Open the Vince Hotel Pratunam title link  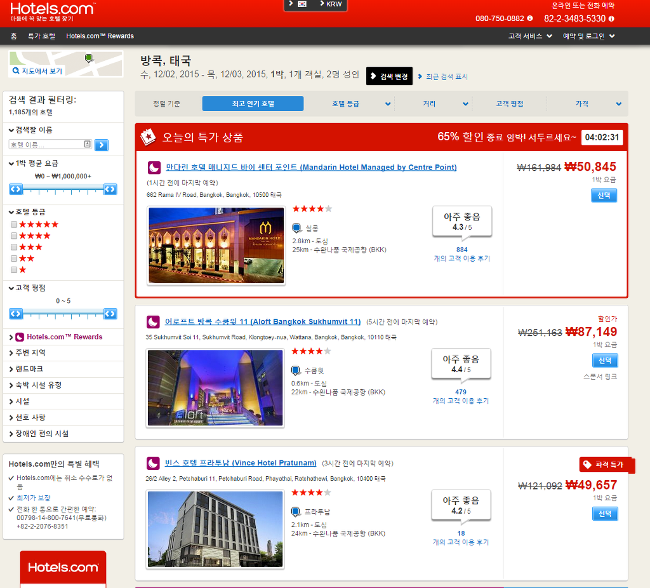click(241, 463)
